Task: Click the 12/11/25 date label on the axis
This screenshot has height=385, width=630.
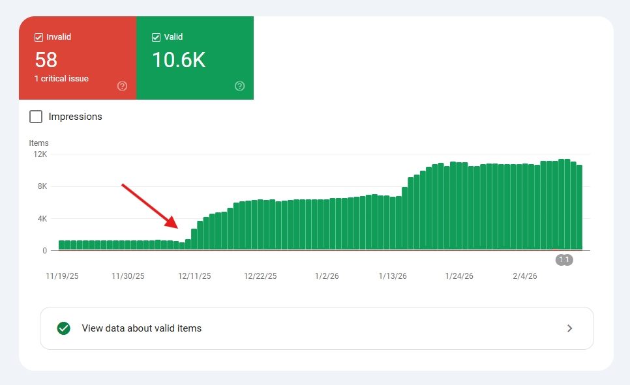Action: pyautogui.click(x=194, y=276)
